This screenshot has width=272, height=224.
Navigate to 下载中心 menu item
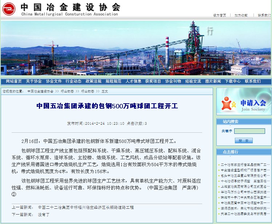232,81
